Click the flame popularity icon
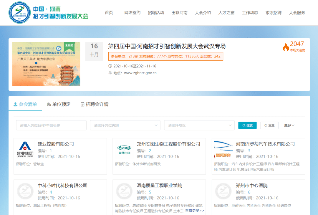The height and width of the screenshot is (215, 318). (x=286, y=47)
